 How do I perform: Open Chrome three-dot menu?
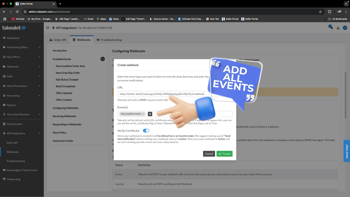(x=346, y=12)
